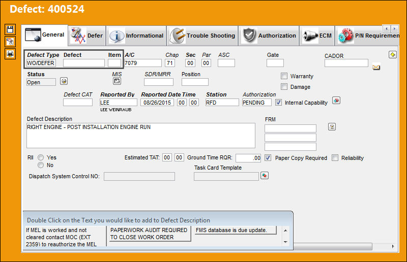Open the Authorization tab
The width and height of the screenshot is (407, 262).
(x=269, y=36)
